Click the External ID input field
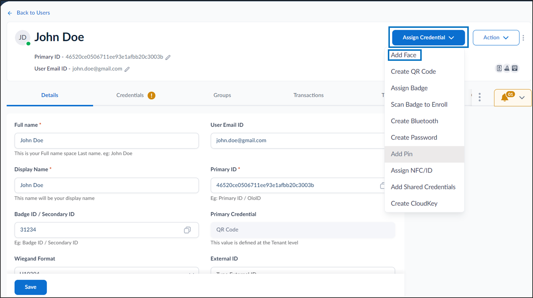The width and height of the screenshot is (533, 298). pos(303,270)
